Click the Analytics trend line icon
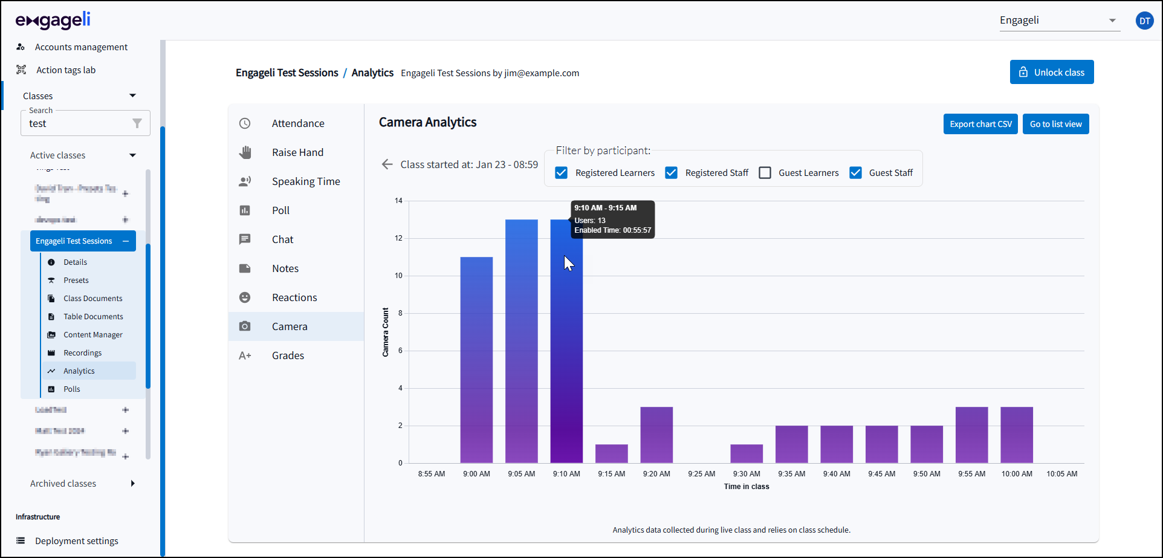The image size is (1163, 558). pyautogui.click(x=51, y=371)
